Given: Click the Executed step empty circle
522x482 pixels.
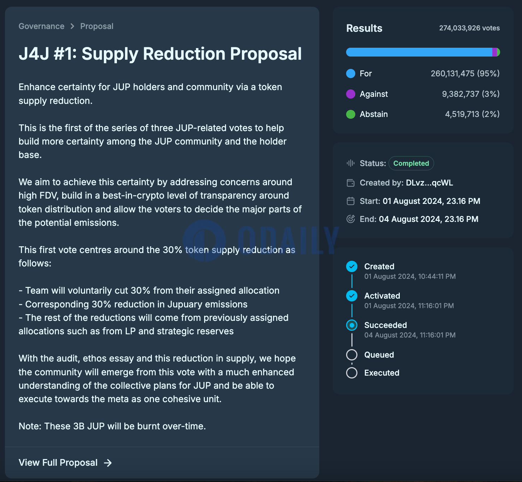Looking at the screenshot, I should 352,373.
